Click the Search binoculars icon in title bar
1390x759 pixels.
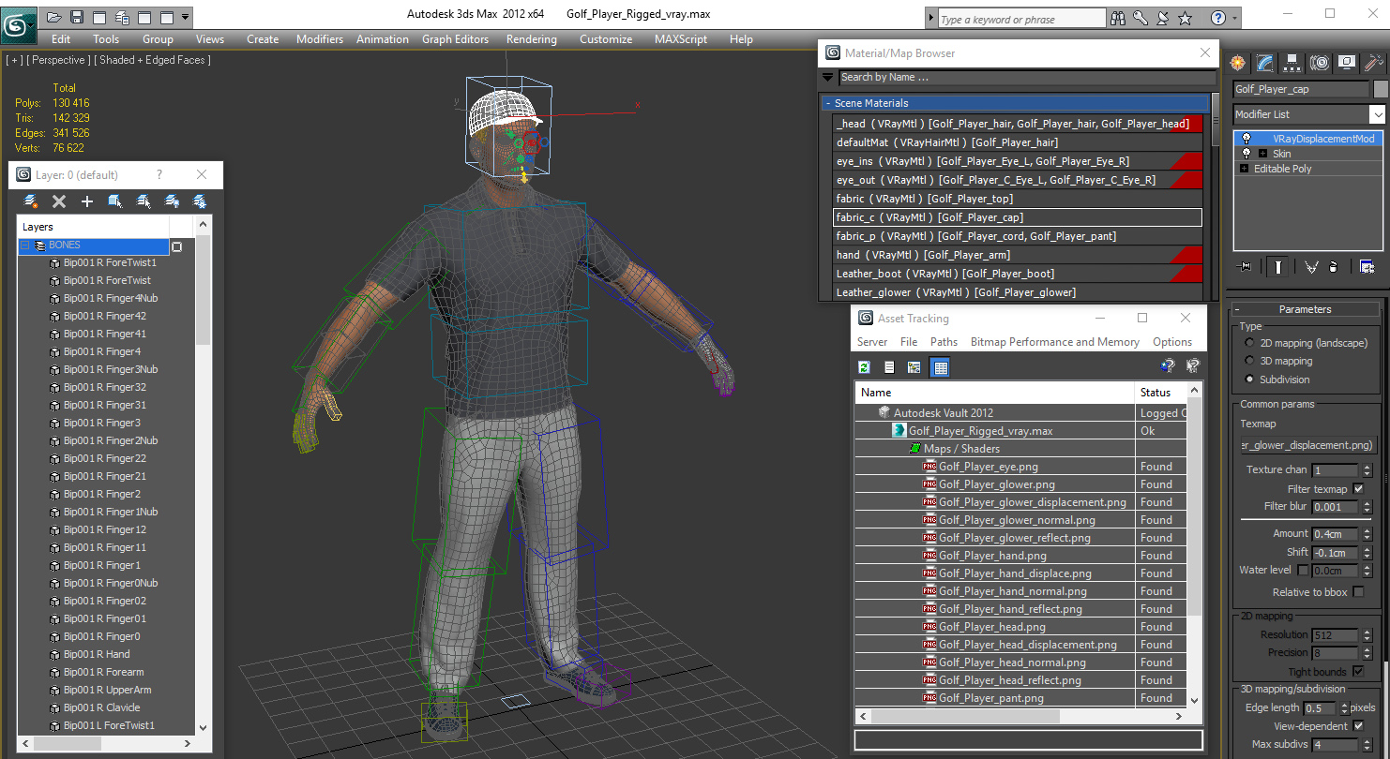1118,18
